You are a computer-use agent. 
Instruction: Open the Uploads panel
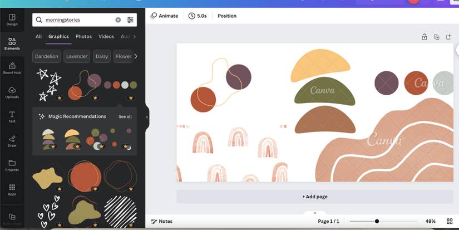point(12,92)
